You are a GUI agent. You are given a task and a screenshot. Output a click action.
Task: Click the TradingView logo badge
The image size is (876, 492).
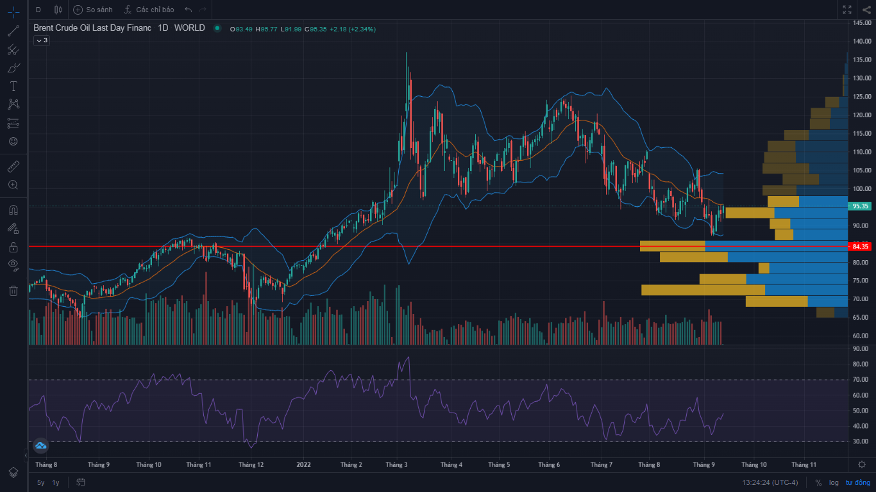(x=41, y=445)
